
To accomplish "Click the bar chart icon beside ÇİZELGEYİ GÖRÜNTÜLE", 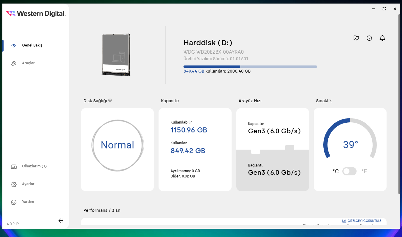I will click(x=344, y=221).
